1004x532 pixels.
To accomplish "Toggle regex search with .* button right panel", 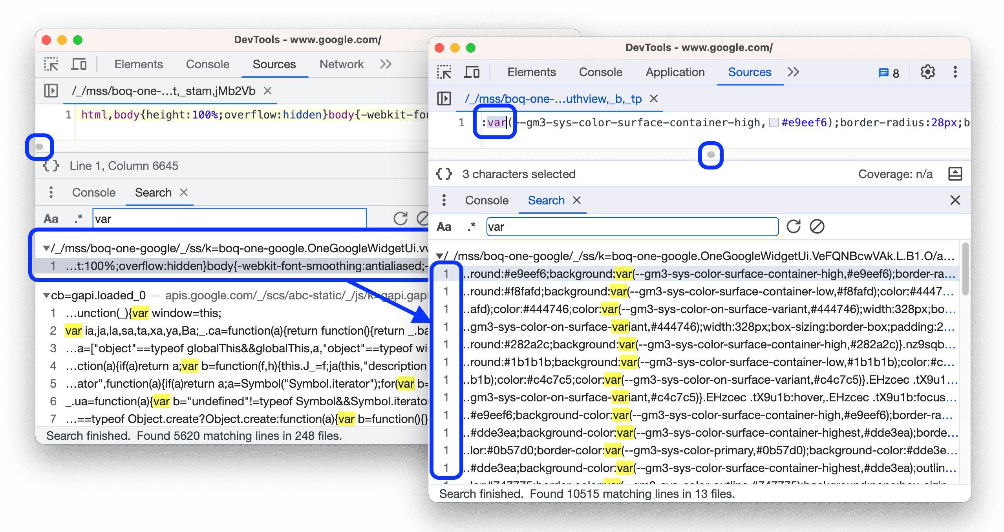I will coord(473,226).
